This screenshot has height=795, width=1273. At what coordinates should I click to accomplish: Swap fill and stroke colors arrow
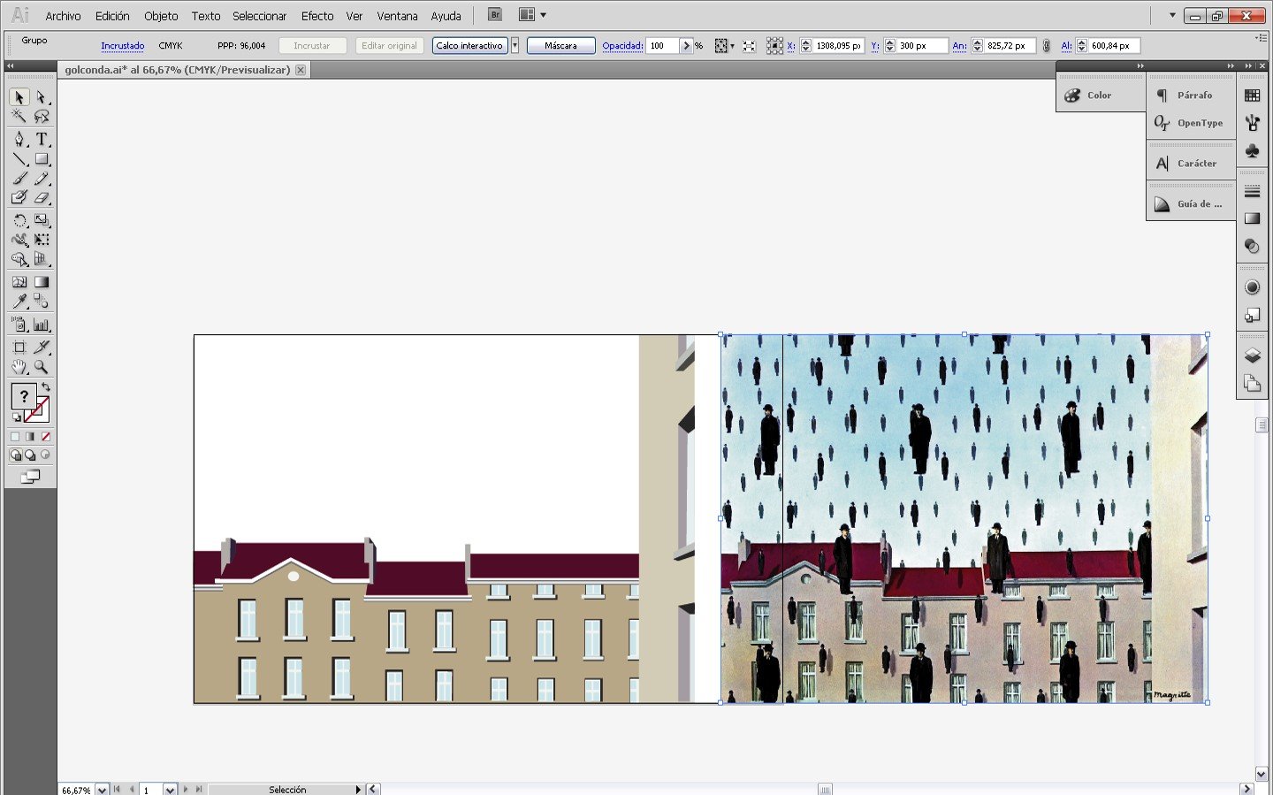coord(46,387)
